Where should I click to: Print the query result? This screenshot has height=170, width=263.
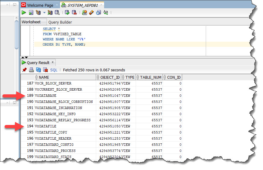31,70
